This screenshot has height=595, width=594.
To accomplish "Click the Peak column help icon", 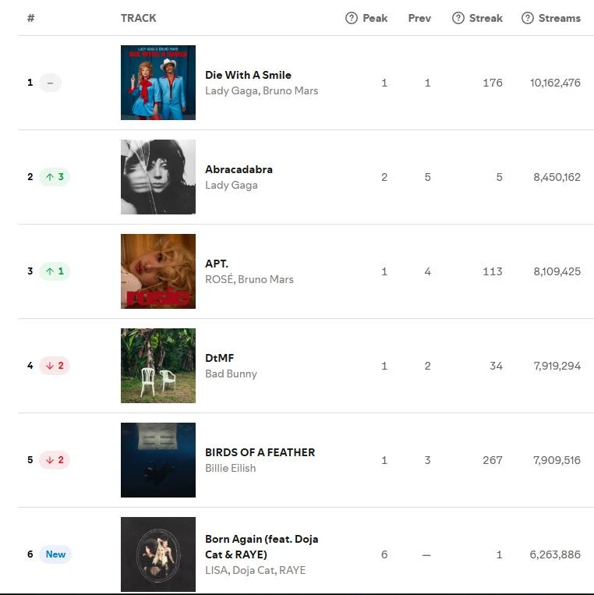I will pos(352,18).
